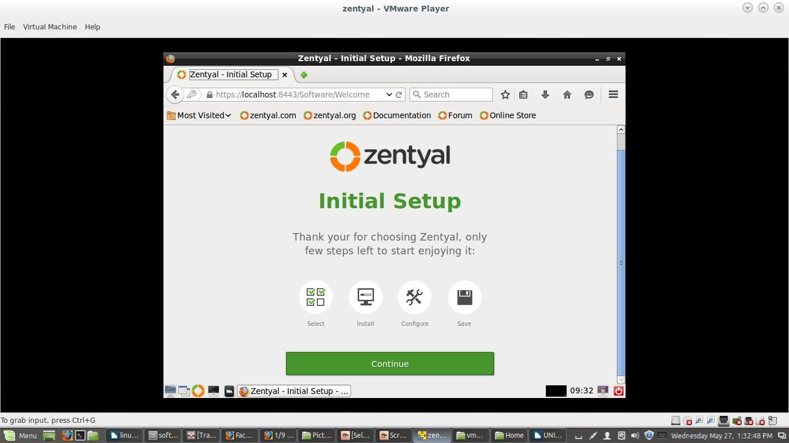Click the padlock site identity icon
789x443 pixels.
[210, 95]
